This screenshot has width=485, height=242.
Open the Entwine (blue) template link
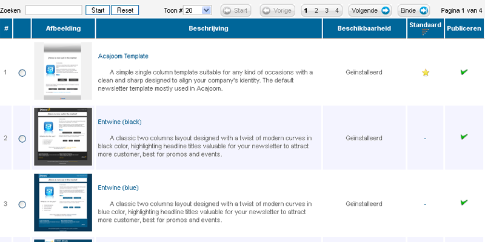118,188
